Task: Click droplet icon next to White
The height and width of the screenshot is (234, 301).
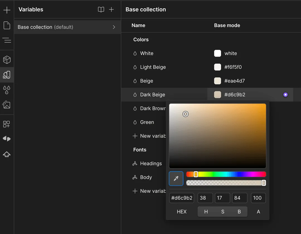Action: point(135,53)
